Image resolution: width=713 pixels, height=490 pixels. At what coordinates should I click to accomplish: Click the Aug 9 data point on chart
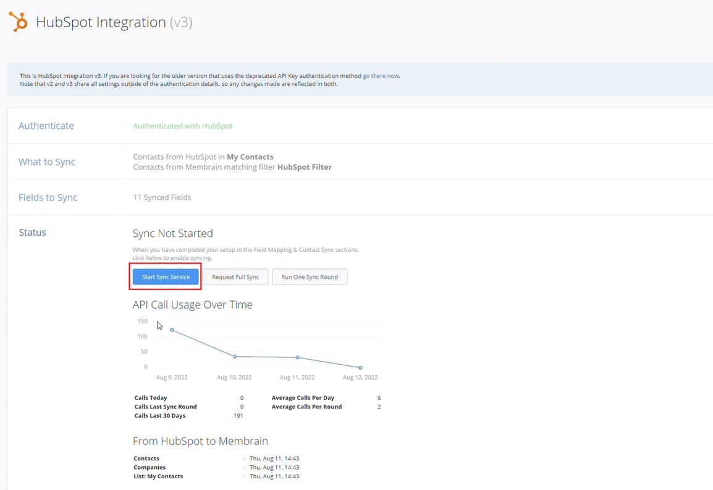172,330
